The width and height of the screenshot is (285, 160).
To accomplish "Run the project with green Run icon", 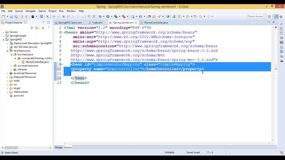I will click(108, 16).
